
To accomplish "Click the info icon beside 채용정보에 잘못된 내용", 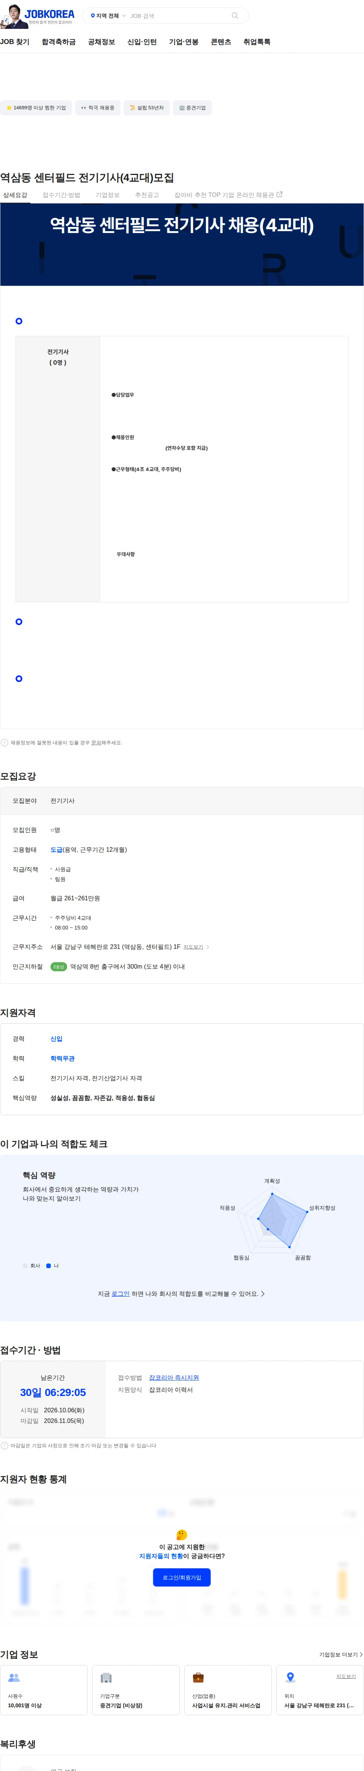I will coord(5,742).
